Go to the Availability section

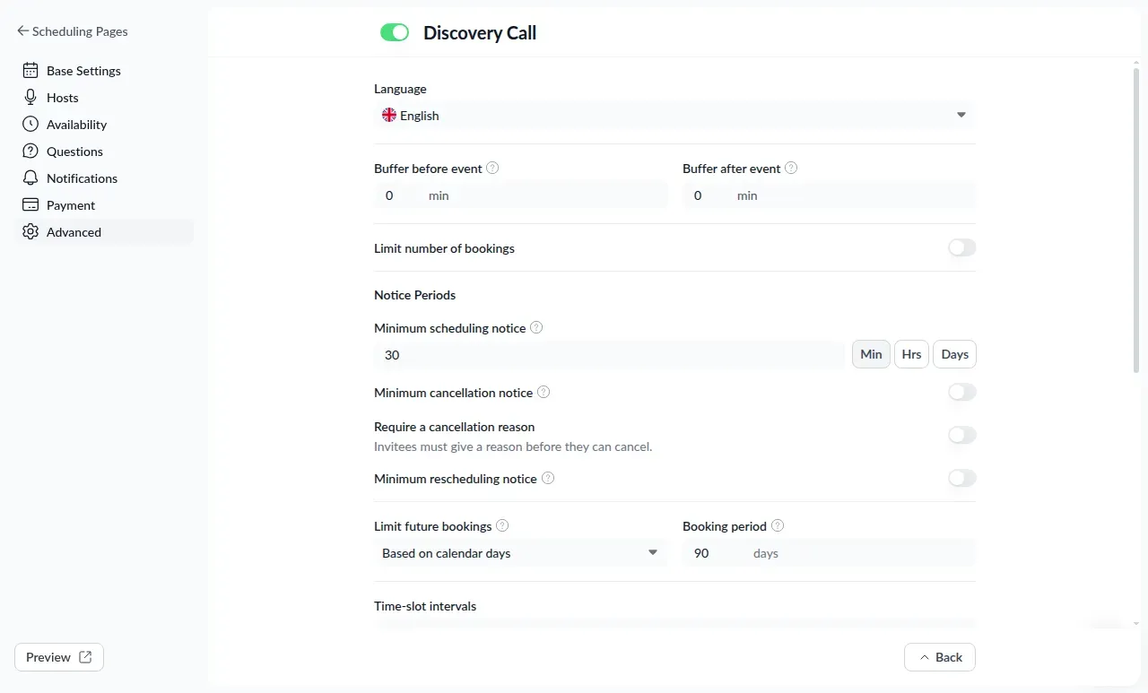point(104,125)
